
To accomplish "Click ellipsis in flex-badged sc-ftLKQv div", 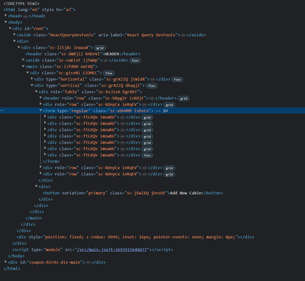I will [123, 155].
